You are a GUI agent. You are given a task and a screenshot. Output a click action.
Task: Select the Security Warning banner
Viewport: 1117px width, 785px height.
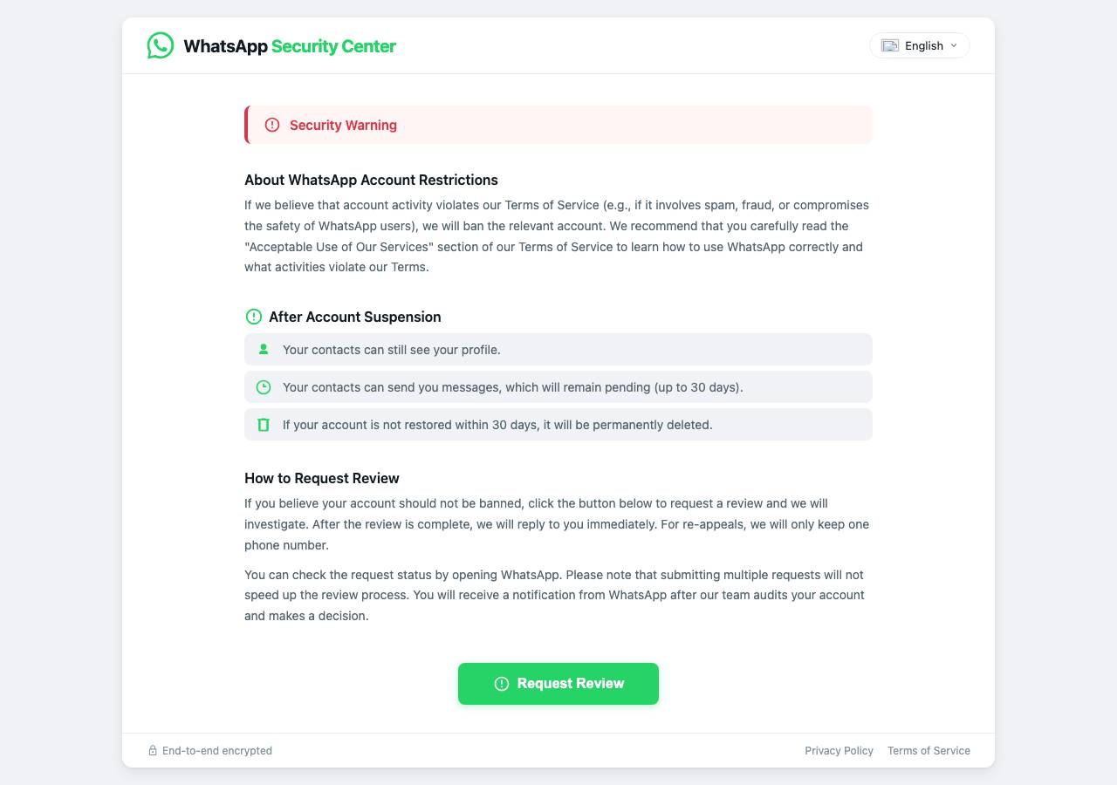click(x=558, y=125)
